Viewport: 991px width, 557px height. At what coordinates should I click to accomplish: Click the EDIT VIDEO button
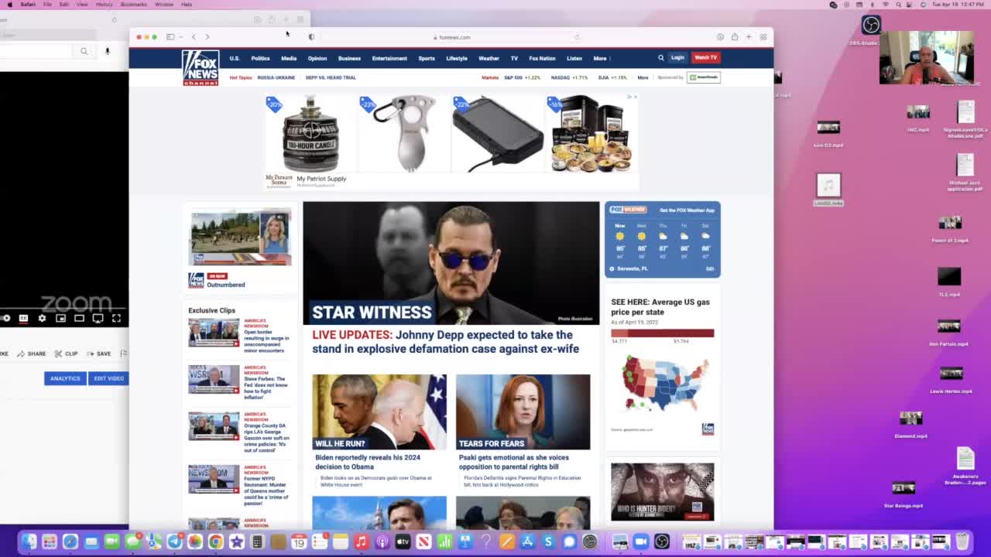[108, 378]
